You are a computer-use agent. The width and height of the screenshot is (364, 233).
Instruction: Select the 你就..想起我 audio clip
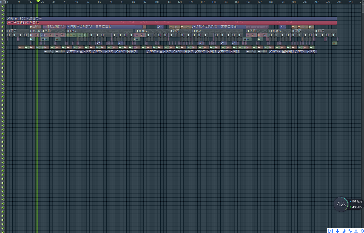[55, 27]
